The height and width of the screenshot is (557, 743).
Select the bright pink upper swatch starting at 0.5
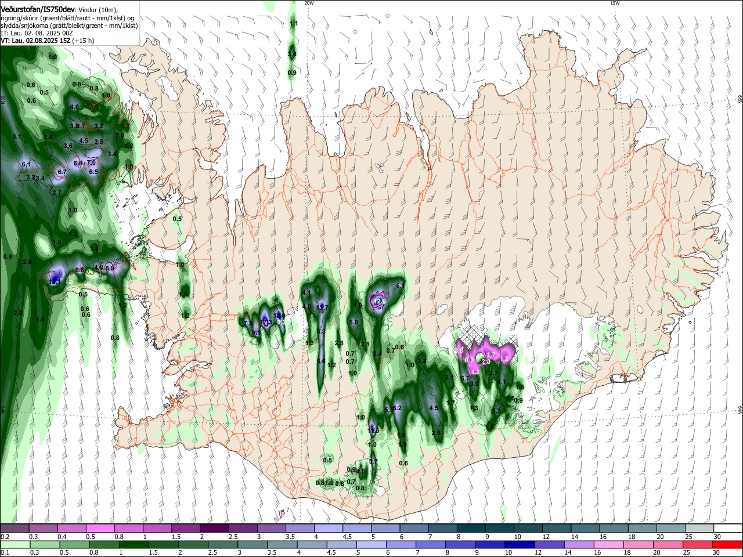tap(100, 528)
